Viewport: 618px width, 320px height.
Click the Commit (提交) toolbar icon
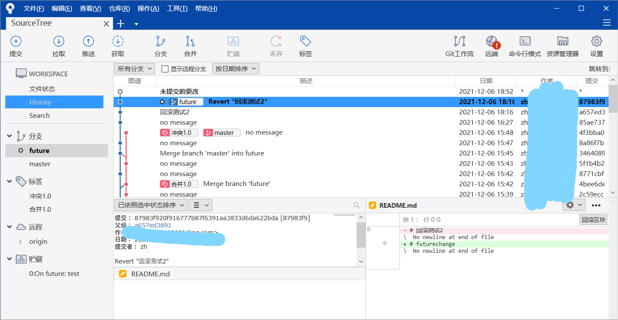[x=16, y=41]
